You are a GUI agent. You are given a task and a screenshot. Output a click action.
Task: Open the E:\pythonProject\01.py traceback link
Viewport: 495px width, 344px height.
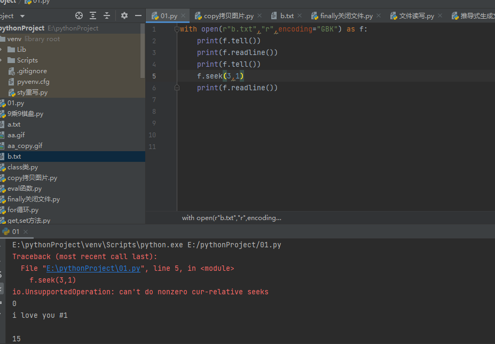pyautogui.click(x=93, y=268)
